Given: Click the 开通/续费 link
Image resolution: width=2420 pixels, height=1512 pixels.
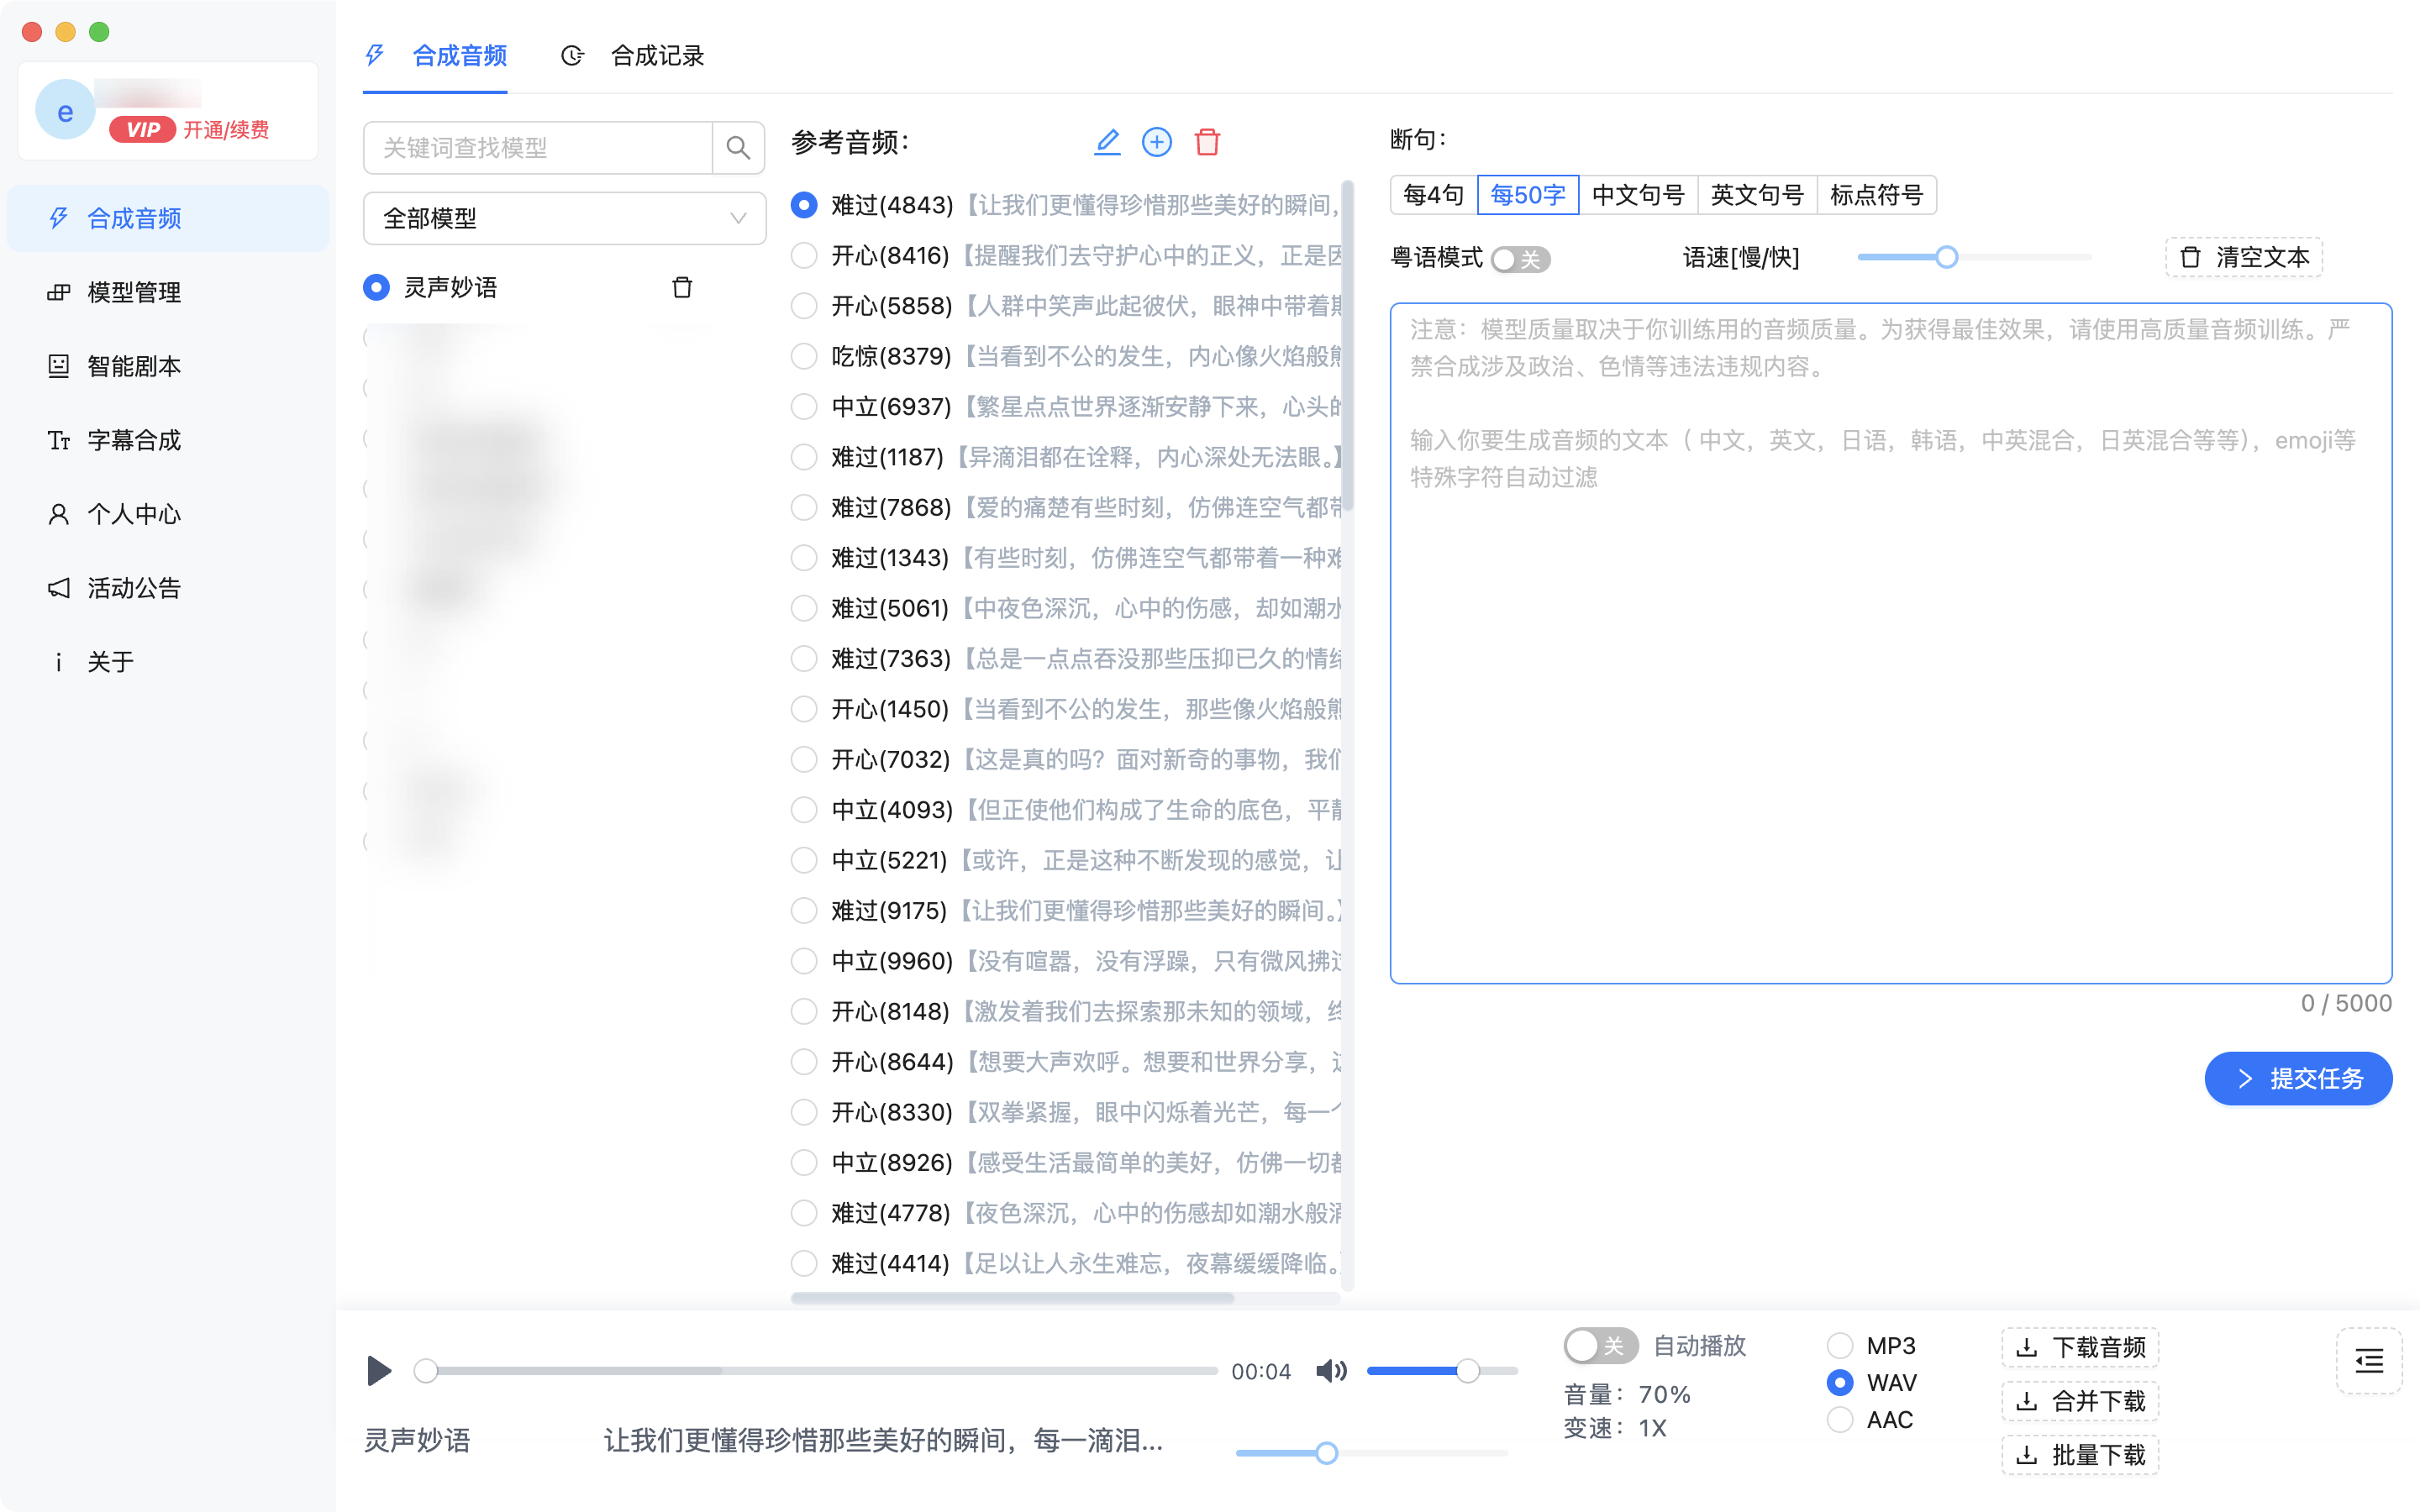Looking at the screenshot, I should pyautogui.click(x=226, y=130).
